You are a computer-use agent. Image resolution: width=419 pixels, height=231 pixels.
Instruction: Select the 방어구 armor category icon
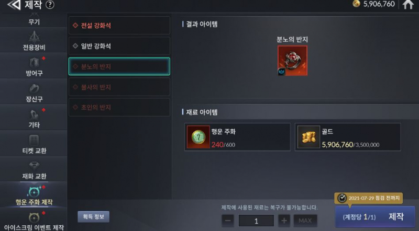(34, 63)
